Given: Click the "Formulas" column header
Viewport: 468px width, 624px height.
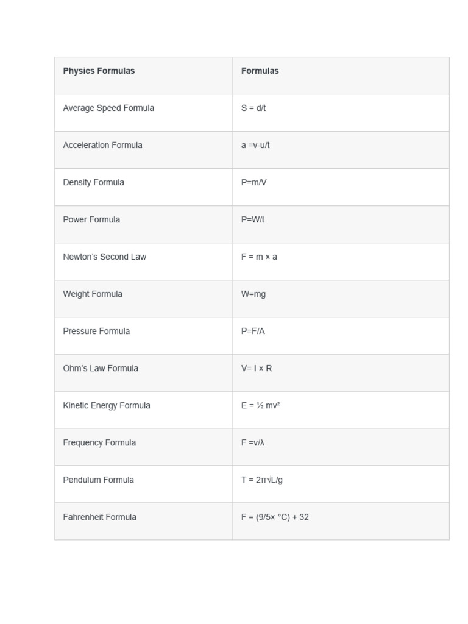Looking at the screenshot, I should pyautogui.click(x=260, y=71).
